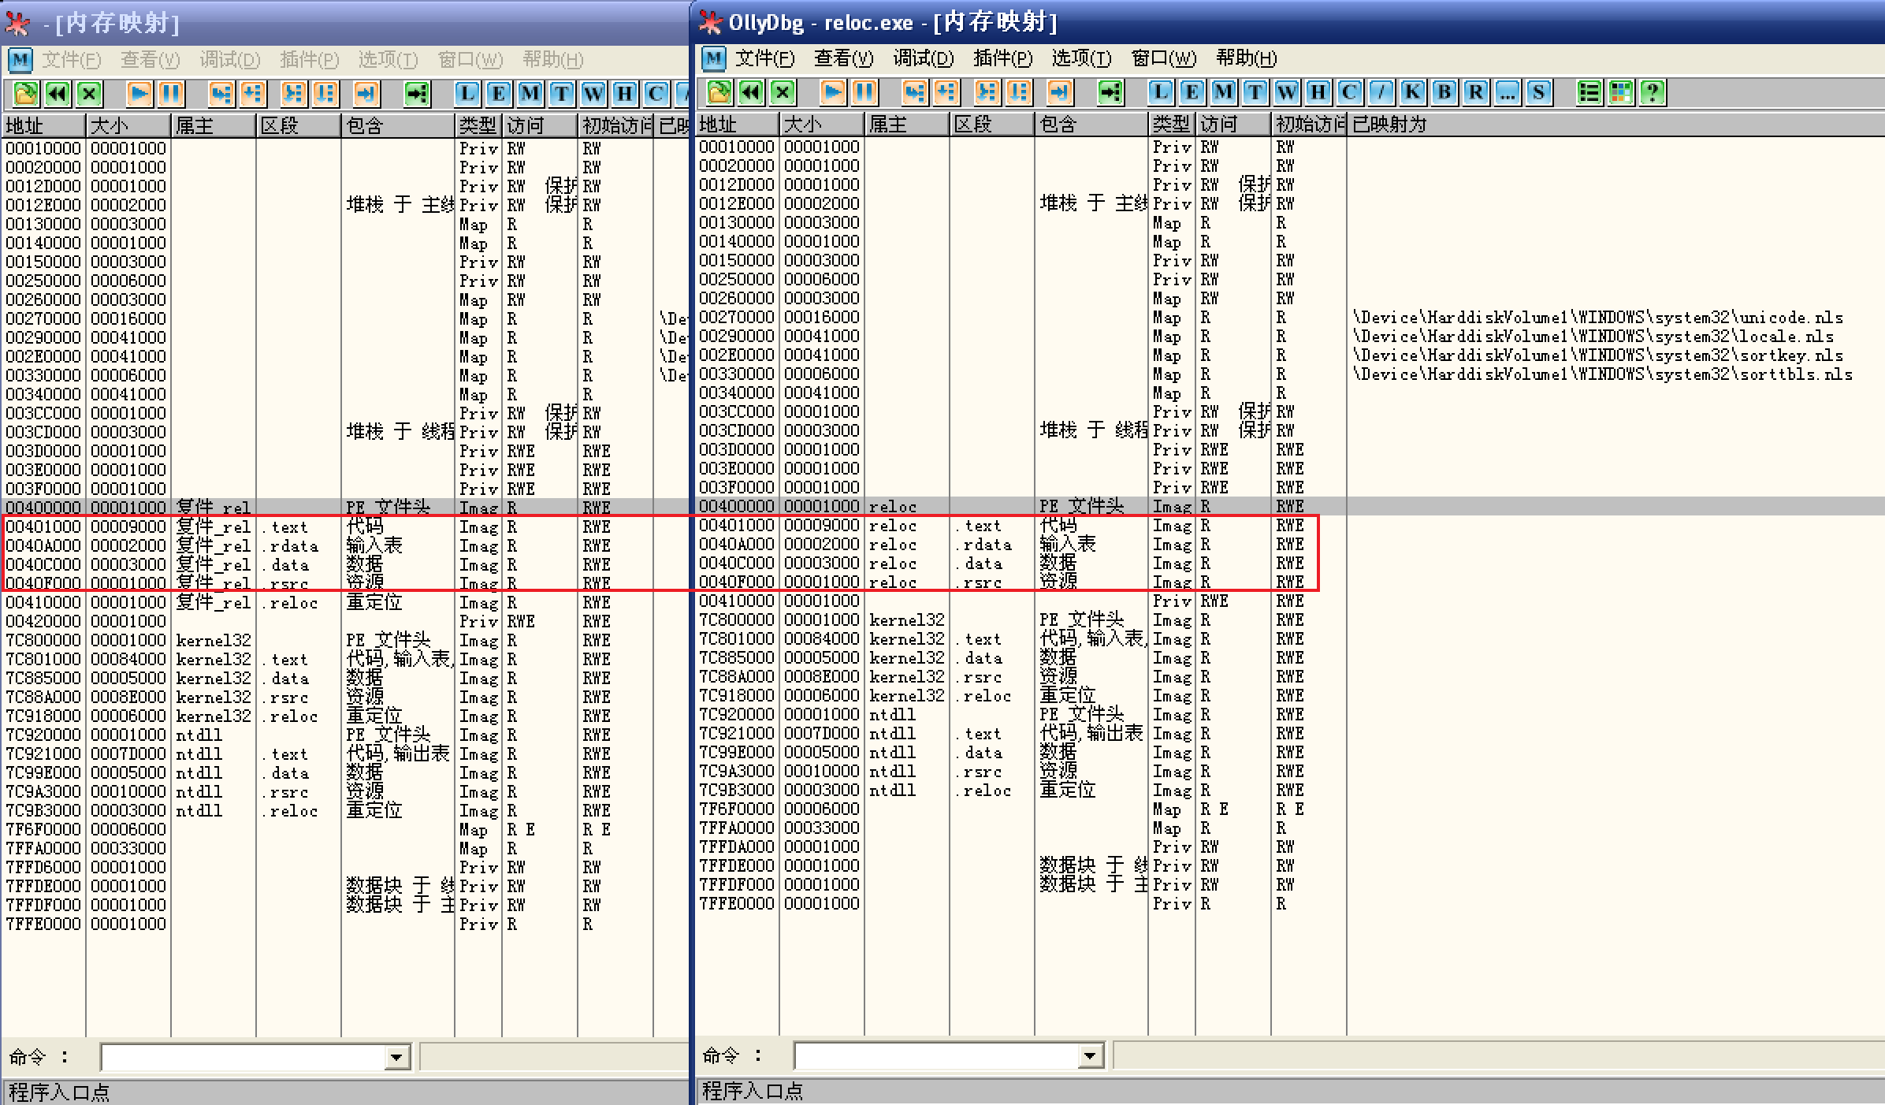The width and height of the screenshot is (1885, 1105).
Task: Select kernel32 .text row at 7C801000 in right window
Action: point(906,639)
